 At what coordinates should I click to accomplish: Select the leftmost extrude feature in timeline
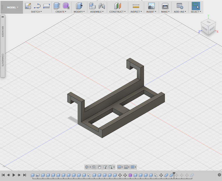click(x=32, y=175)
